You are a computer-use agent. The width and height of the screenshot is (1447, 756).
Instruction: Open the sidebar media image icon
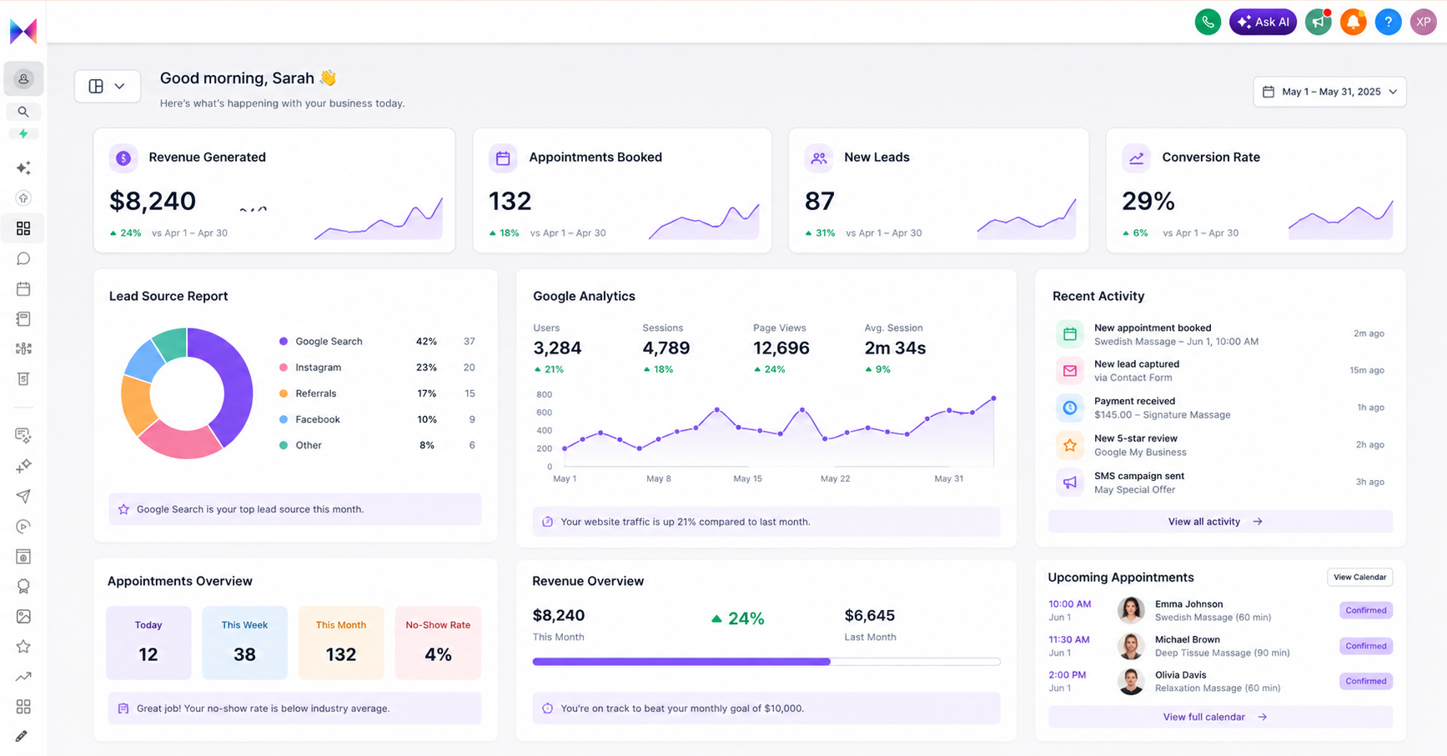coord(23,616)
